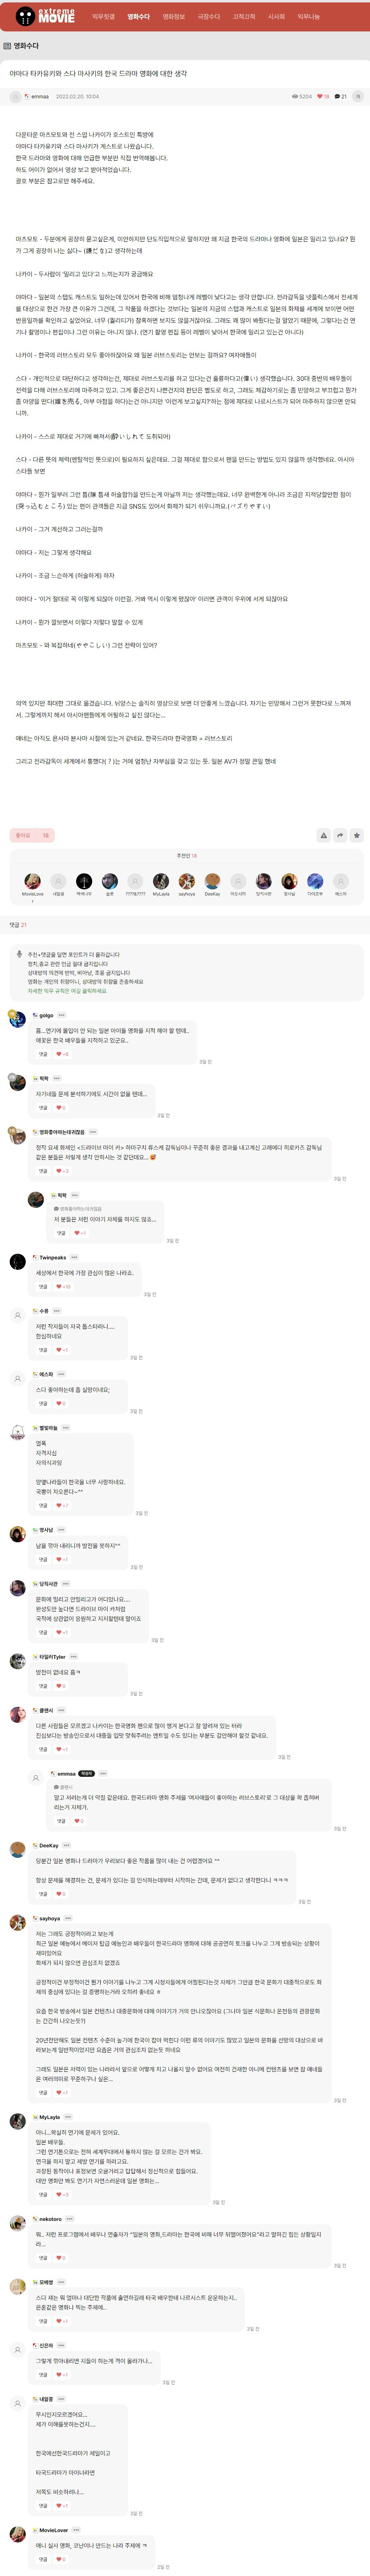Click the 영화수다 board title
Image resolution: width=370 pixels, height=2576 pixels.
[x=26, y=46]
